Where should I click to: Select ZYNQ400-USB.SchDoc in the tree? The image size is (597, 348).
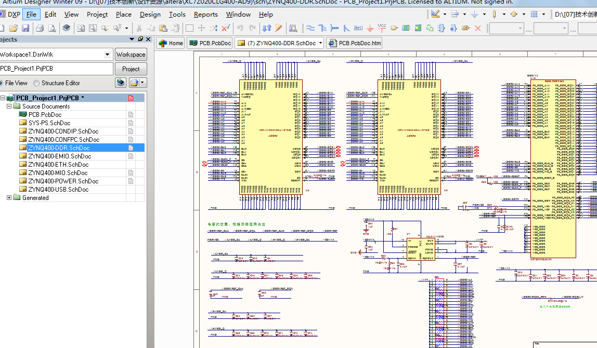pos(58,190)
